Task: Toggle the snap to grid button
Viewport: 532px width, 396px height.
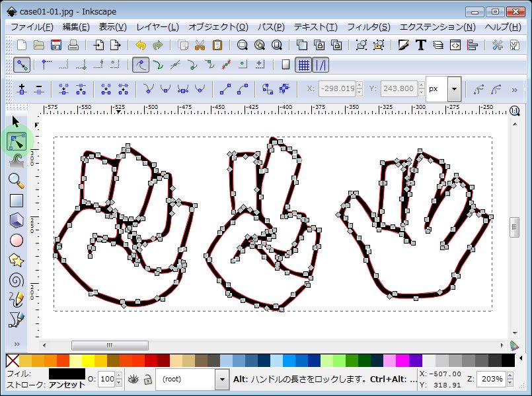Action: point(303,65)
